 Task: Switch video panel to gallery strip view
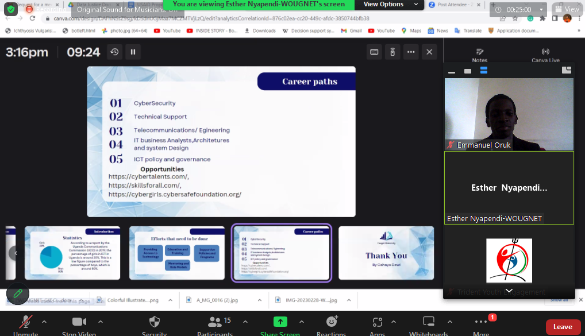coord(483,71)
